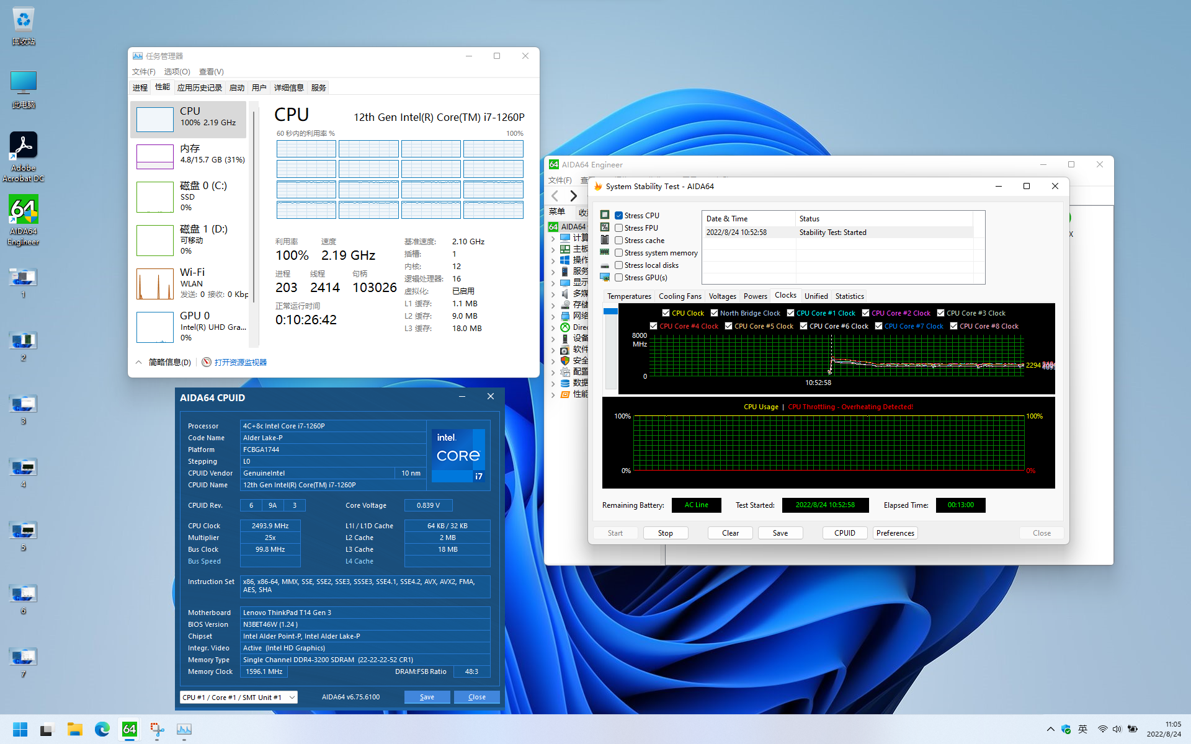The height and width of the screenshot is (744, 1191).
Task: Launch AIDA64 Engineer desktop shortcut
Action: [x=24, y=220]
